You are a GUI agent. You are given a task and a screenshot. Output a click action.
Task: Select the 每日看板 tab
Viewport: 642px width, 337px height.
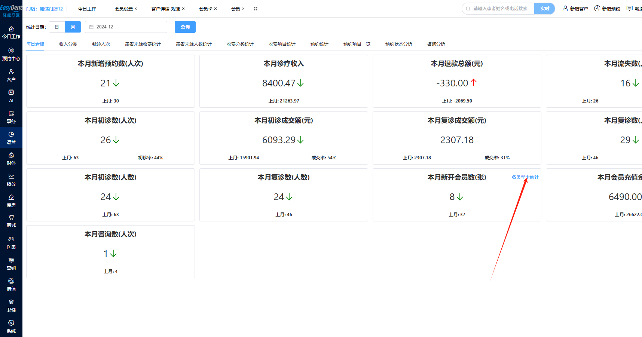click(35, 44)
